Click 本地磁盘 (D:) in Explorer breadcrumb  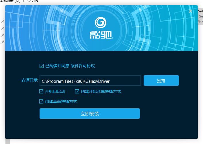click(x=10, y=1)
